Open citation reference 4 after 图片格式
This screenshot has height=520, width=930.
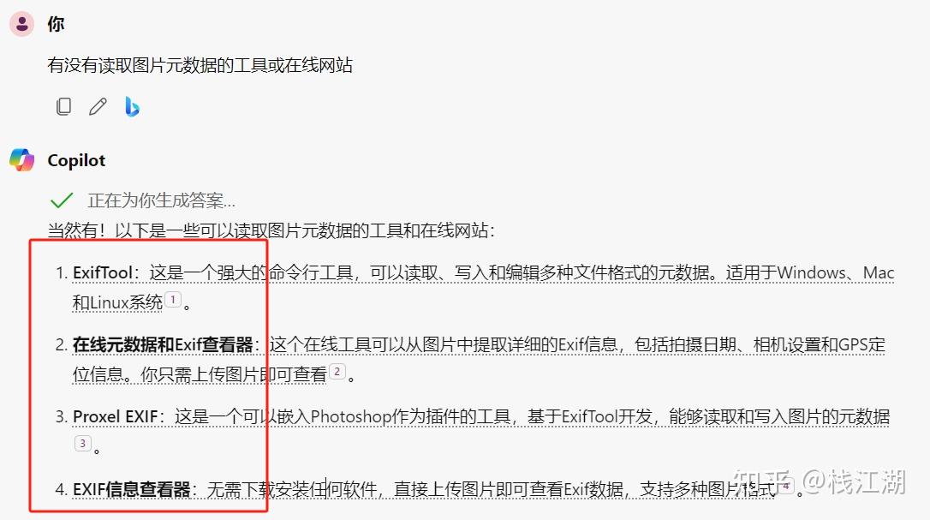[x=786, y=487]
